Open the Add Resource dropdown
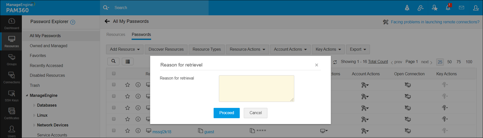Viewport: 483px width, 138px height. tap(125, 49)
